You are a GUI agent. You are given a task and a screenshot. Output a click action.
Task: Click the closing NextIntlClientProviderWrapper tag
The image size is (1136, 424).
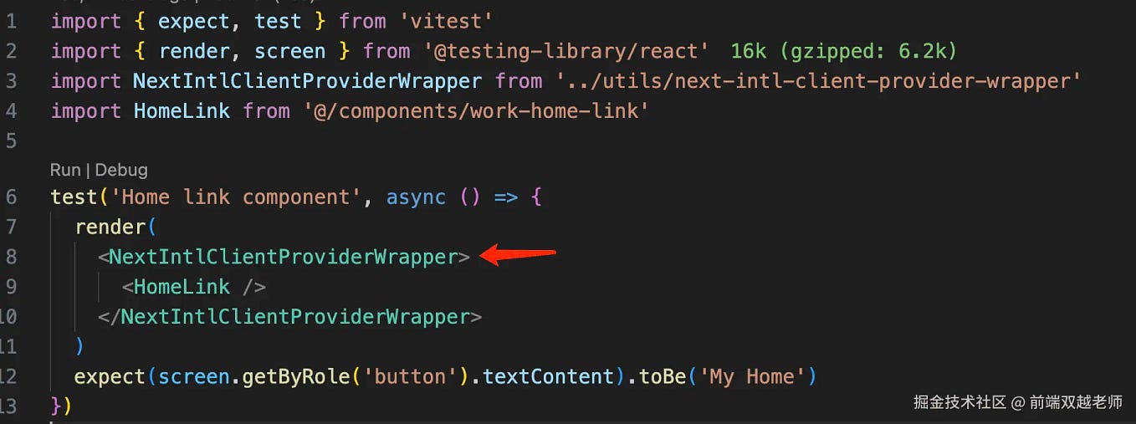(289, 317)
